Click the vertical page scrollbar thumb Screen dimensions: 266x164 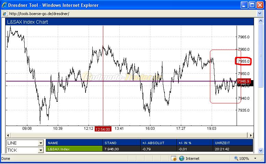coord(261,55)
